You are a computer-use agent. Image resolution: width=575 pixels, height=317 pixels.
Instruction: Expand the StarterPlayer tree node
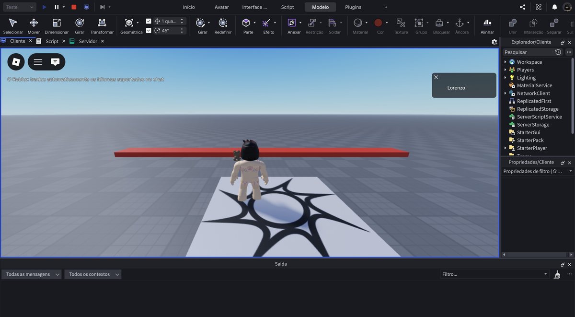click(505, 148)
